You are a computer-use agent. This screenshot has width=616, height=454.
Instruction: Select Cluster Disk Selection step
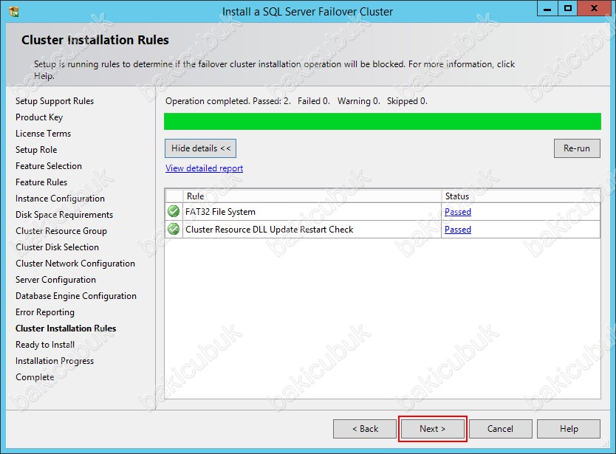[58, 247]
